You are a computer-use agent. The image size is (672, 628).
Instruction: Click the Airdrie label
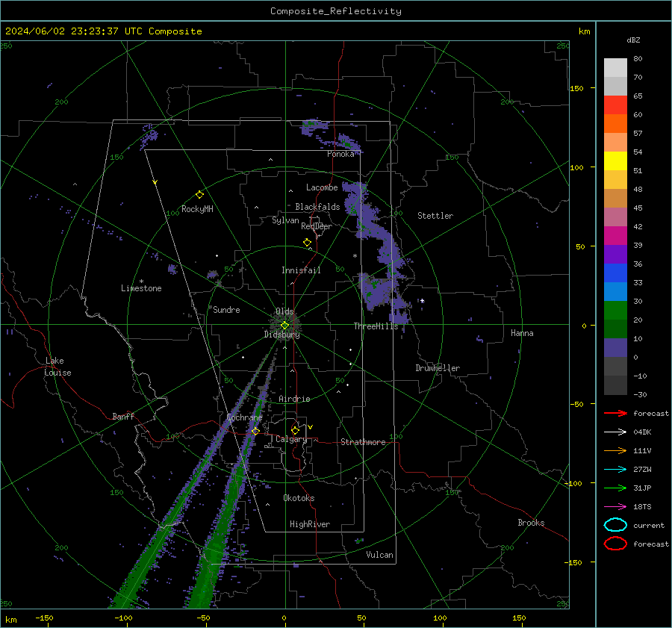[x=294, y=399]
